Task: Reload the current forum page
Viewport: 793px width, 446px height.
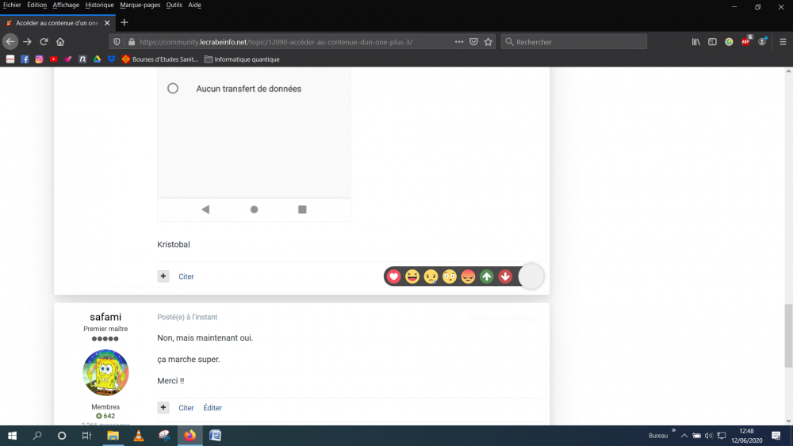Action: [x=44, y=42]
